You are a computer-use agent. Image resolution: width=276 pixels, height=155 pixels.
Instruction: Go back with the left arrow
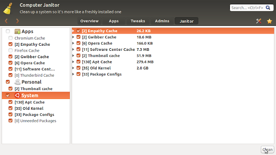coord(6,21)
